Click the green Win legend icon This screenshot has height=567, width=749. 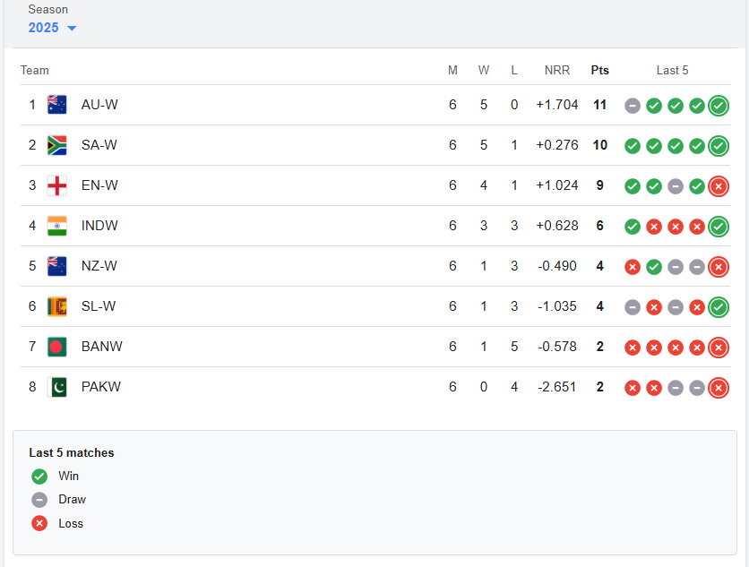pyautogui.click(x=39, y=477)
